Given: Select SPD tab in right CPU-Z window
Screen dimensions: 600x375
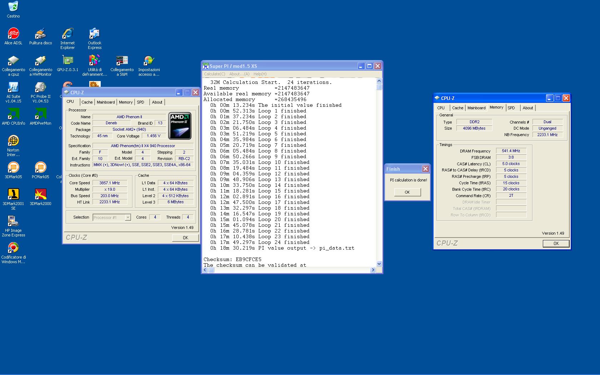Looking at the screenshot, I should pyautogui.click(x=511, y=108).
